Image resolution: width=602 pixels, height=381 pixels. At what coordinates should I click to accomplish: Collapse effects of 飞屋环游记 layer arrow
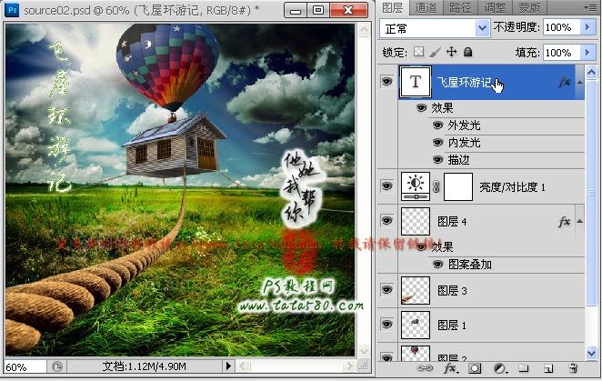580,82
